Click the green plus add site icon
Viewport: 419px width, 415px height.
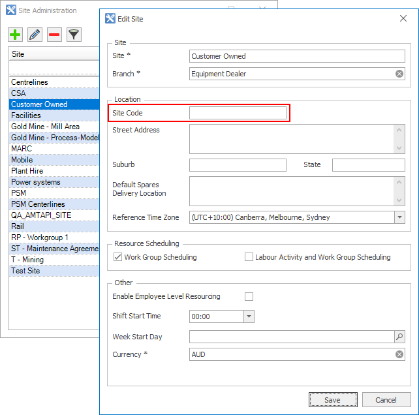tap(16, 35)
